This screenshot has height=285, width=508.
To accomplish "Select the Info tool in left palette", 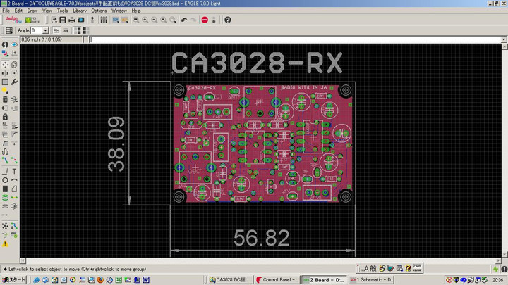I will [x=5, y=44].
